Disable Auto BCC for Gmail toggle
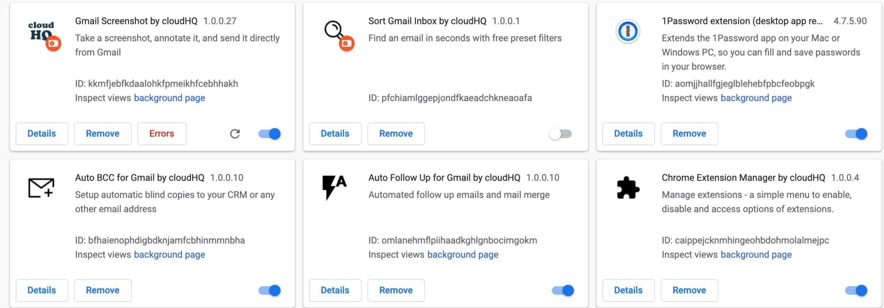 click(270, 291)
